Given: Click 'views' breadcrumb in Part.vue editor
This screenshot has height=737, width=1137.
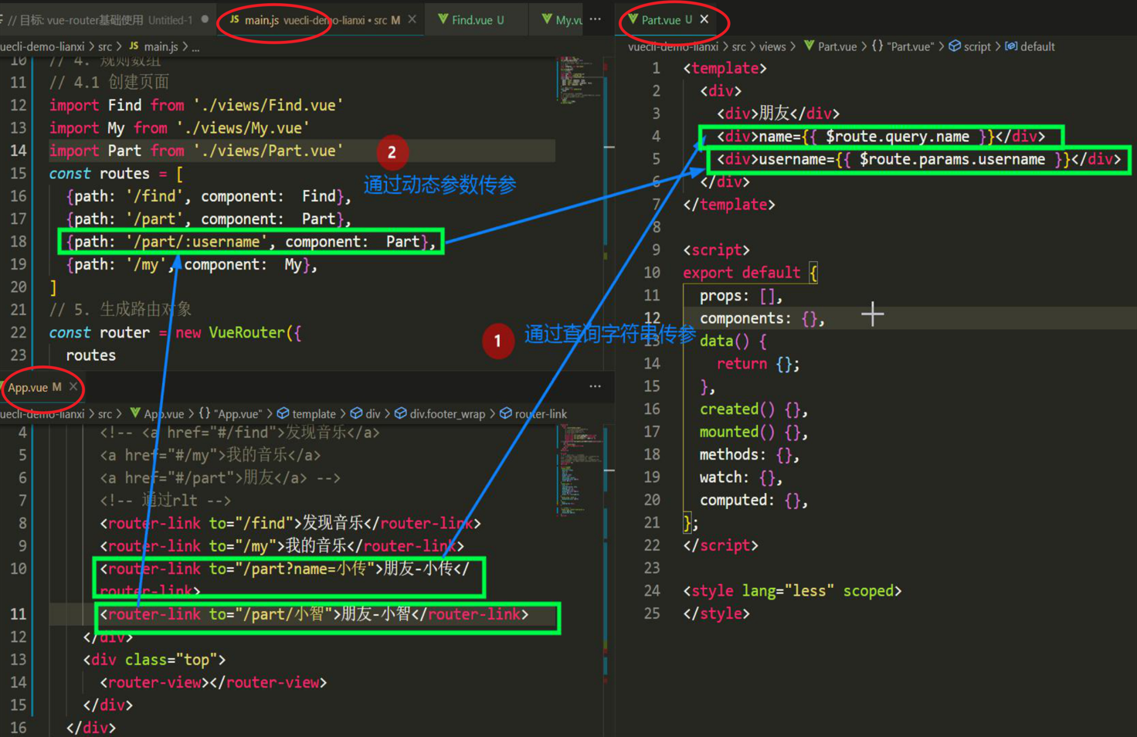Looking at the screenshot, I should (772, 47).
